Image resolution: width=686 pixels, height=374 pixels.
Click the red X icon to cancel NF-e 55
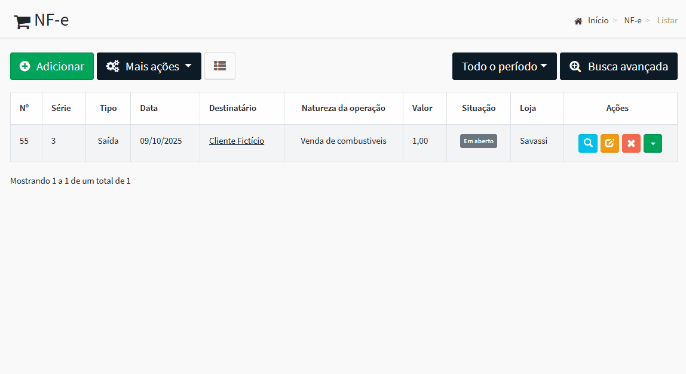pos(631,143)
